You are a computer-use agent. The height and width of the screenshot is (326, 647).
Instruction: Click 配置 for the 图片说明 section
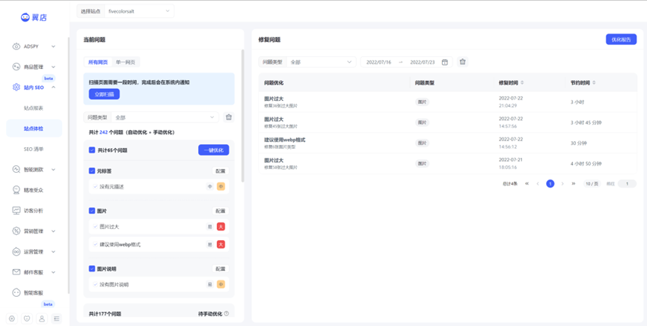221,268
